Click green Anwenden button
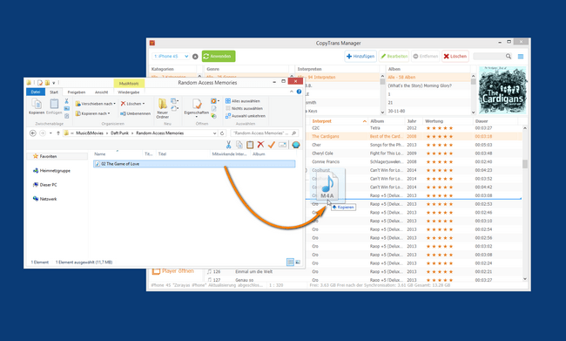Image resolution: width=566 pixels, height=341 pixels. 219,57
